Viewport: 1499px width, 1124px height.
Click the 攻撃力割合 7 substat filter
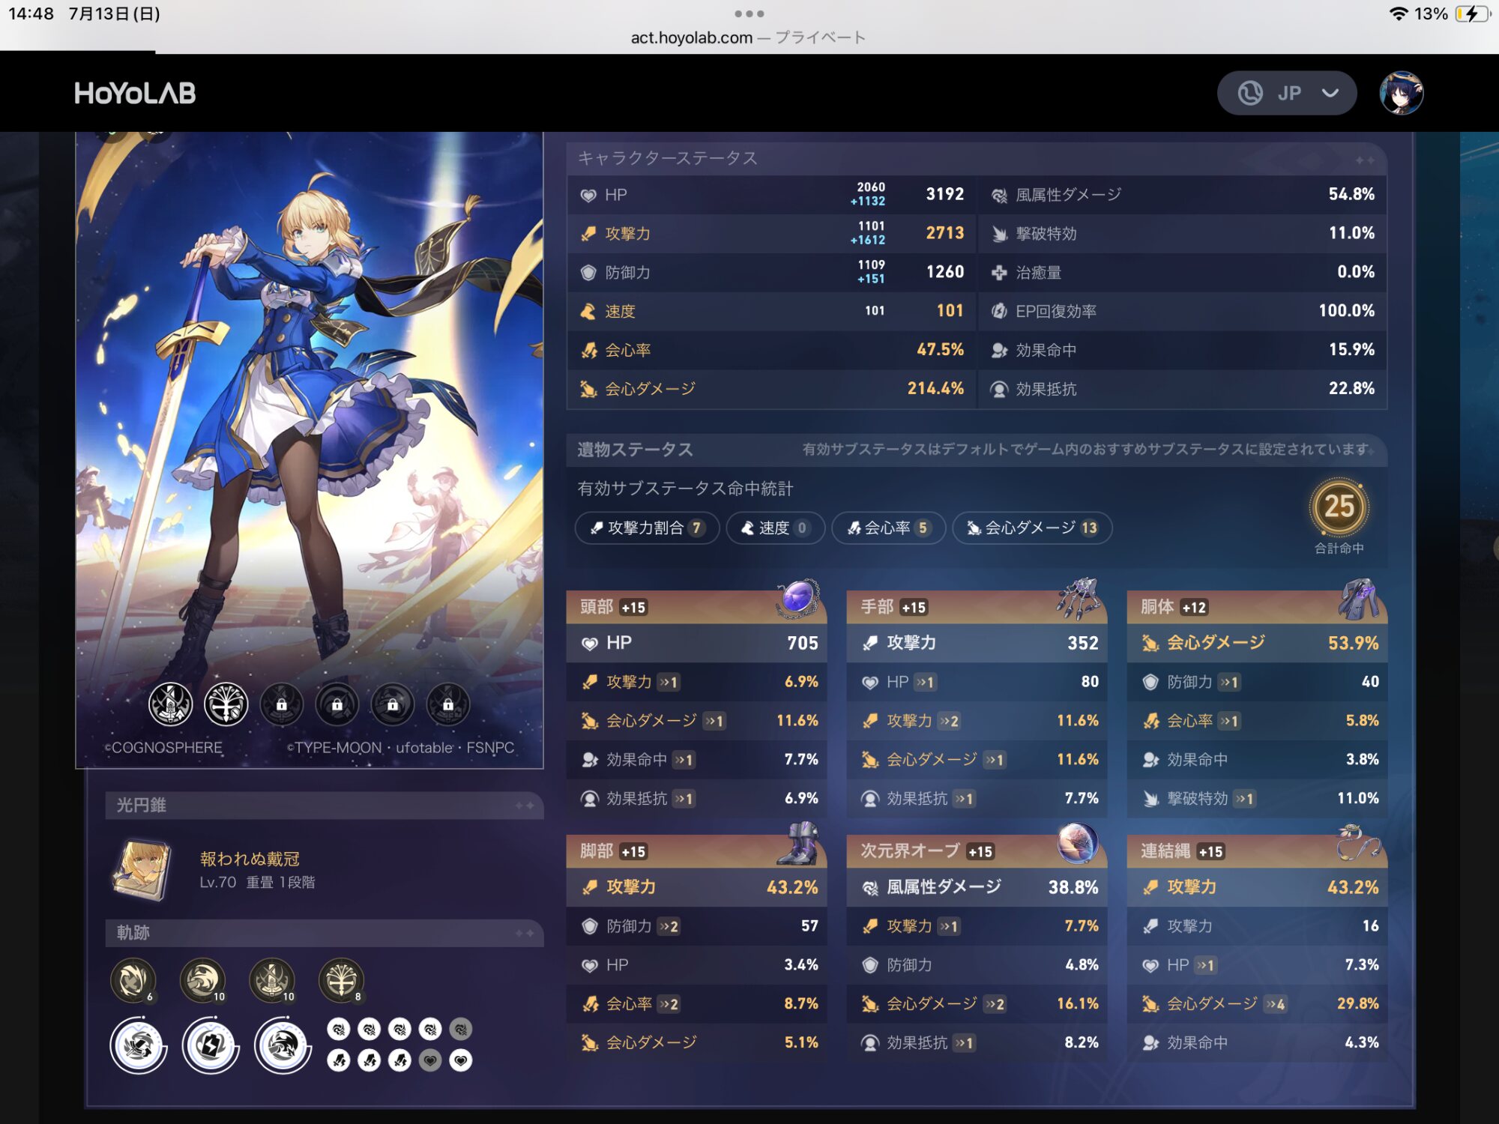pyautogui.click(x=647, y=528)
